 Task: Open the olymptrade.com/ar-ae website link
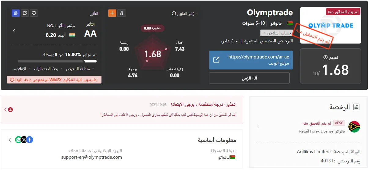tap(251, 60)
